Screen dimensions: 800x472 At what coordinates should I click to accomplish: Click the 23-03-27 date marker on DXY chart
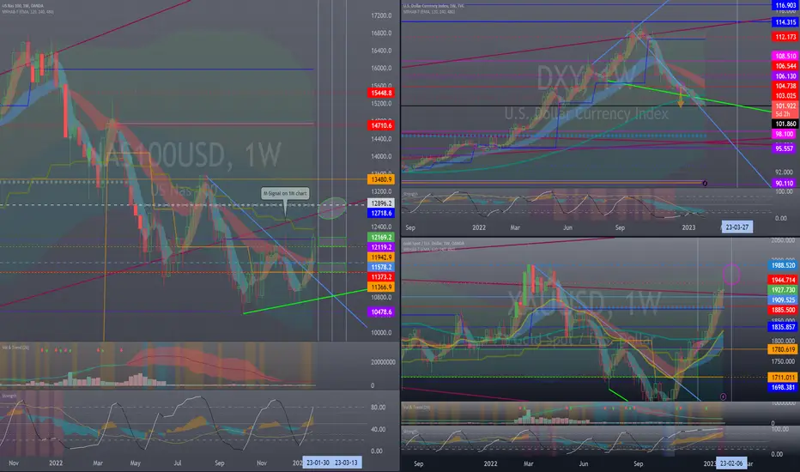[737, 227]
